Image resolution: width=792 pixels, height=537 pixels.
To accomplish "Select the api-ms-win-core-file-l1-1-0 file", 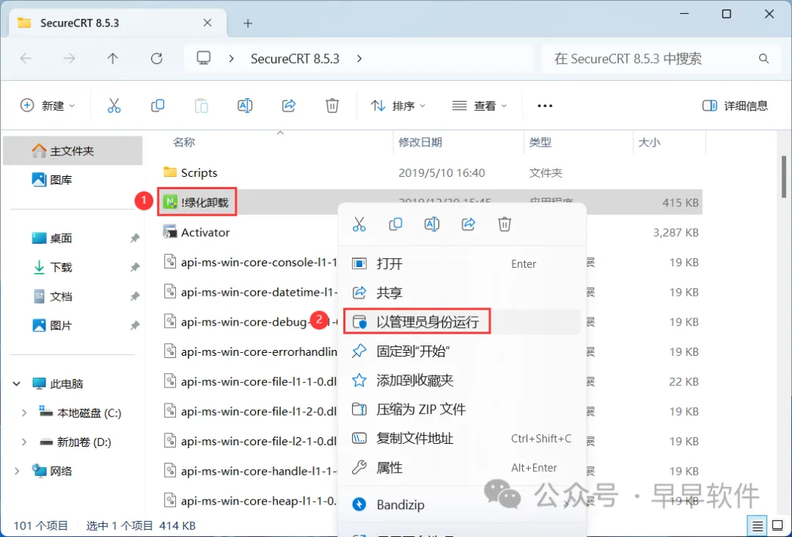I will pyautogui.click(x=251, y=382).
